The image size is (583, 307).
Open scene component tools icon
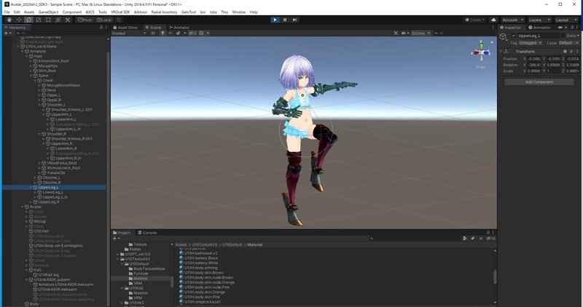[x=396, y=33]
